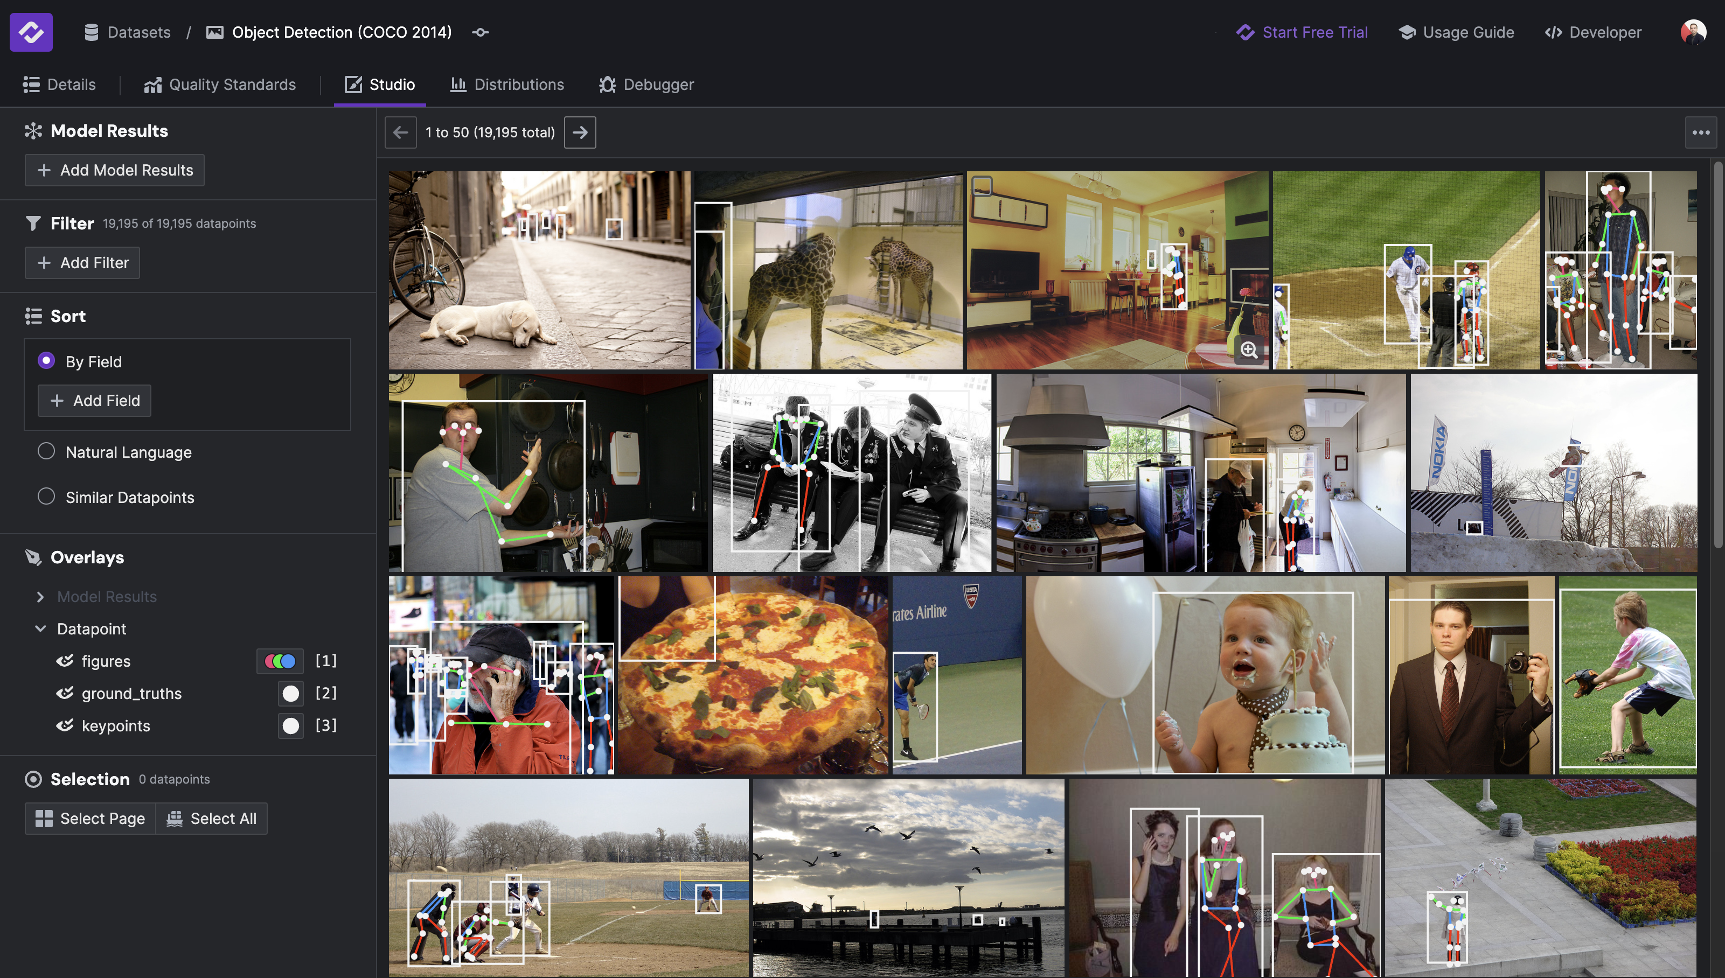Click the magnifier zoom icon on kitchen image

(1249, 350)
